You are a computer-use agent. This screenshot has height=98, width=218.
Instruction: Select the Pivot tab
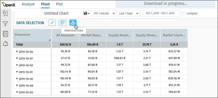point(45,4)
